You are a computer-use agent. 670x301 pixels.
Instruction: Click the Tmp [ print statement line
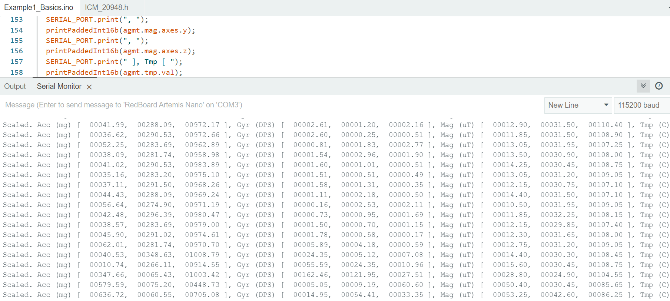pyautogui.click(x=114, y=62)
